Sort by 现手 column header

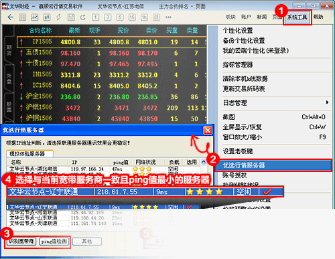[94, 30]
